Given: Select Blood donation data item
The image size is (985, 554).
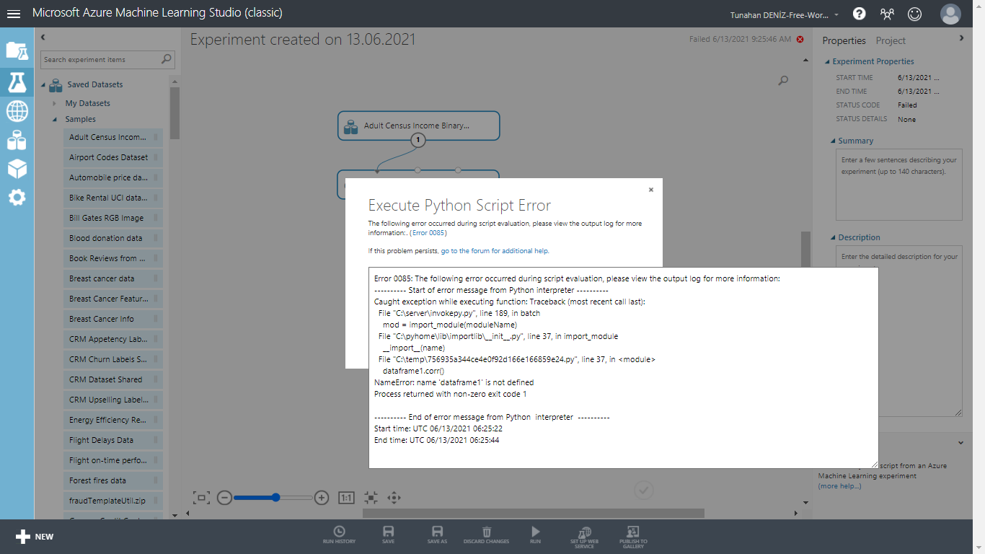Looking at the screenshot, I should point(113,238).
